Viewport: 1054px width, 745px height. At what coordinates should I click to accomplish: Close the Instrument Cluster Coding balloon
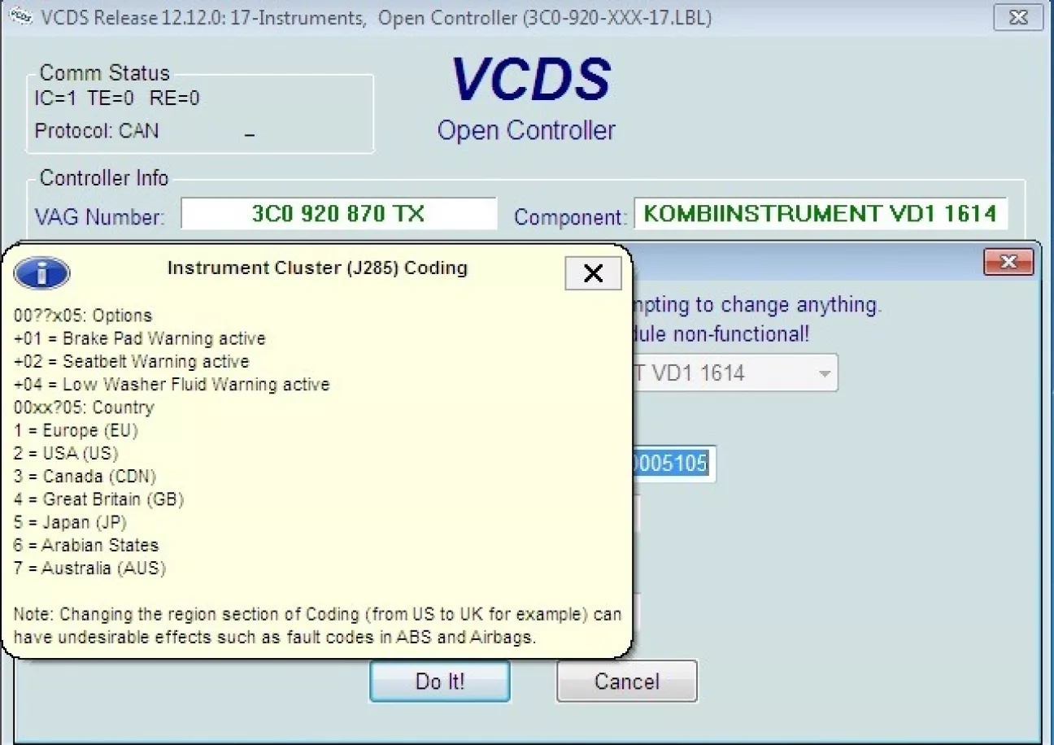pyautogui.click(x=593, y=273)
